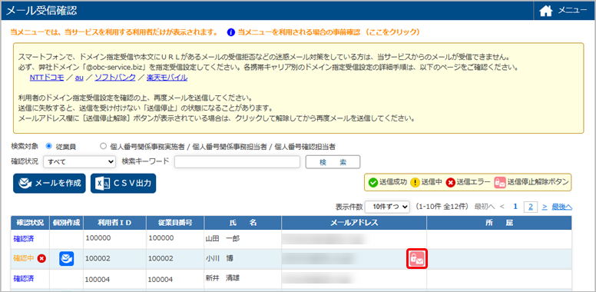
Task: Click the 利用者ID column header
Action: pos(114,223)
